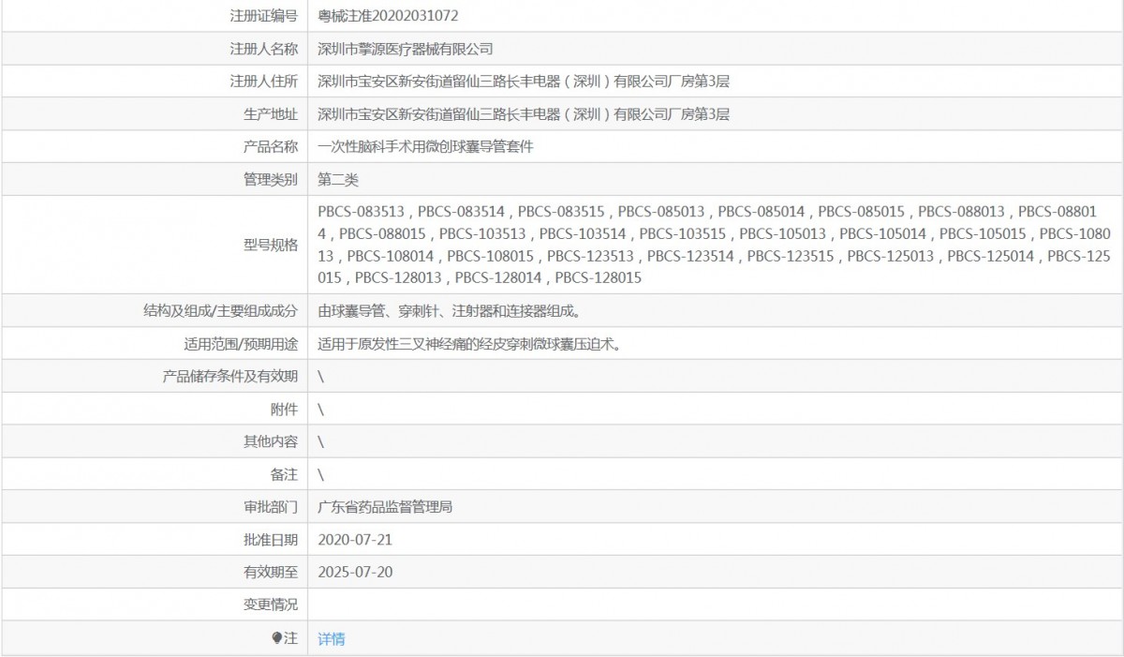This screenshot has width=1124, height=657.
Task: Select the 产品储存条件及有效期 label
Action: 230,377
